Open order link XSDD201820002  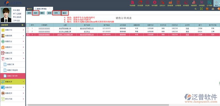coord(44,28)
